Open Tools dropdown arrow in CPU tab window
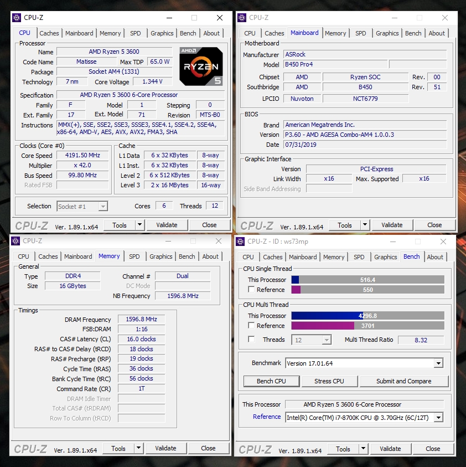466x467 pixels. click(140, 225)
